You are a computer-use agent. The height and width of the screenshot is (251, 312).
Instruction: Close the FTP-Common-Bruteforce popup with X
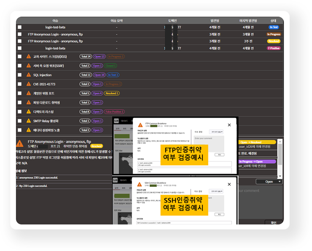229,125
